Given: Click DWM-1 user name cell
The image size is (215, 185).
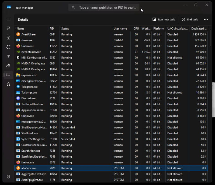Looking at the screenshot, I should tap(118, 40).
